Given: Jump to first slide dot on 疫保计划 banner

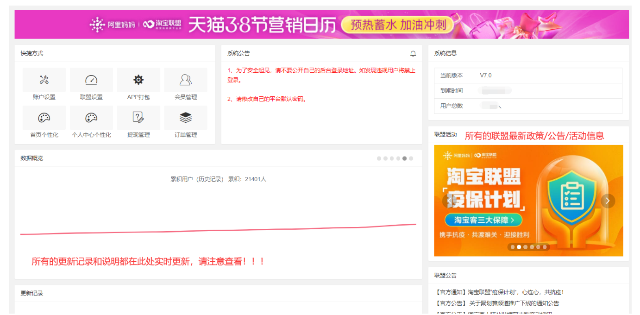Looking at the screenshot, I should [513, 247].
